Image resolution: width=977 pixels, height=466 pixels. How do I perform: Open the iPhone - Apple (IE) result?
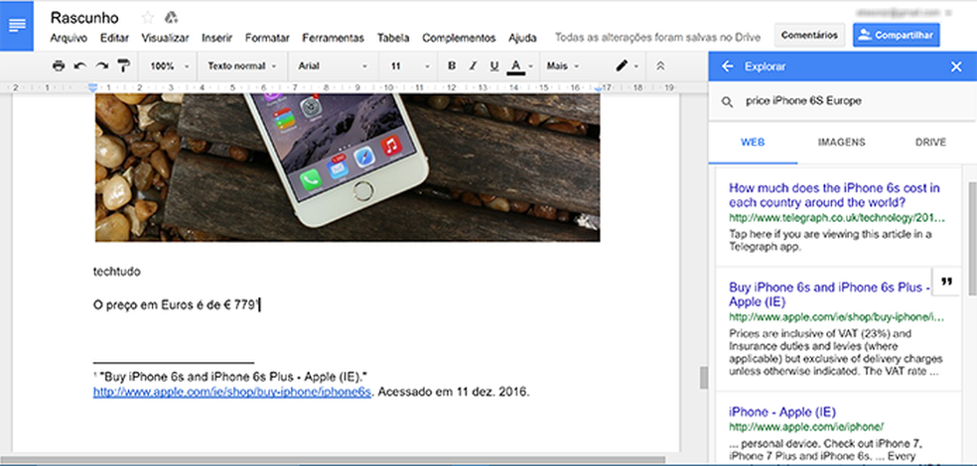tap(782, 411)
